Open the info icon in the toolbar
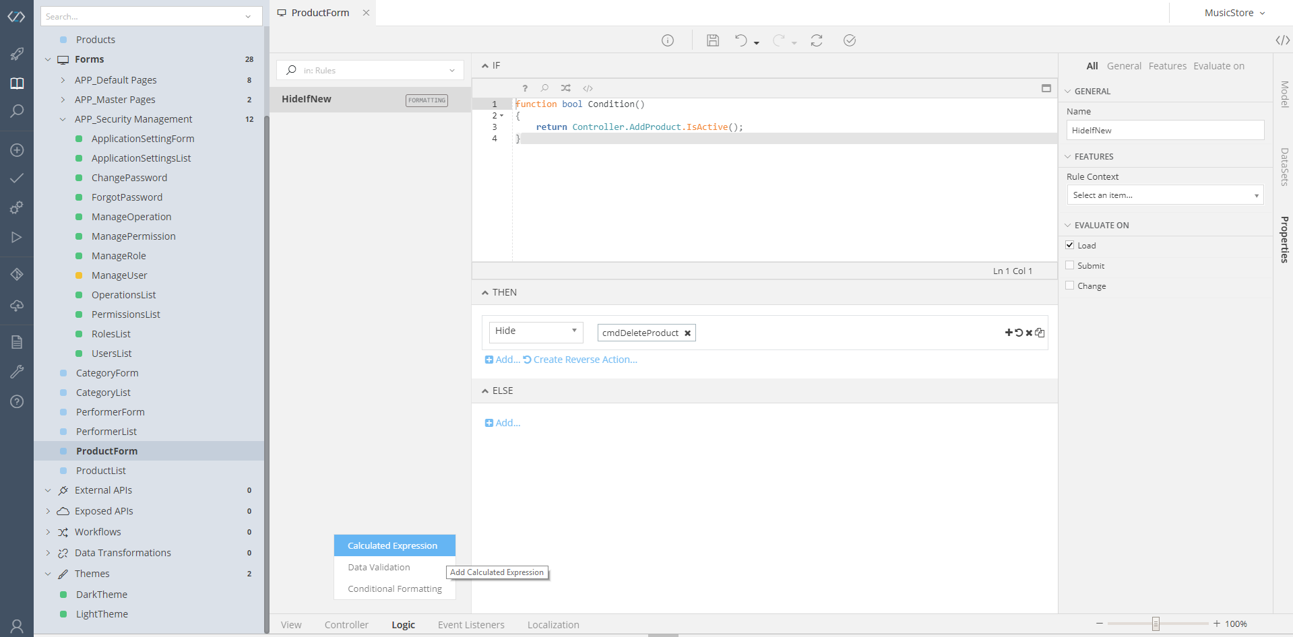This screenshot has height=637, width=1293. pyautogui.click(x=667, y=40)
